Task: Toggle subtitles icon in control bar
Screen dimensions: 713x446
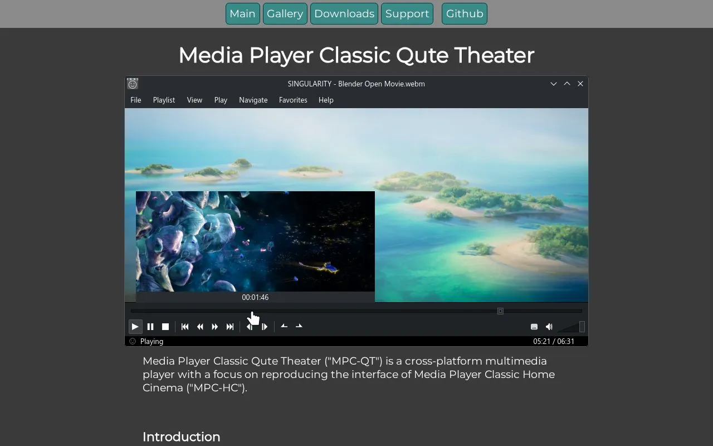Action: tap(534, 327)
